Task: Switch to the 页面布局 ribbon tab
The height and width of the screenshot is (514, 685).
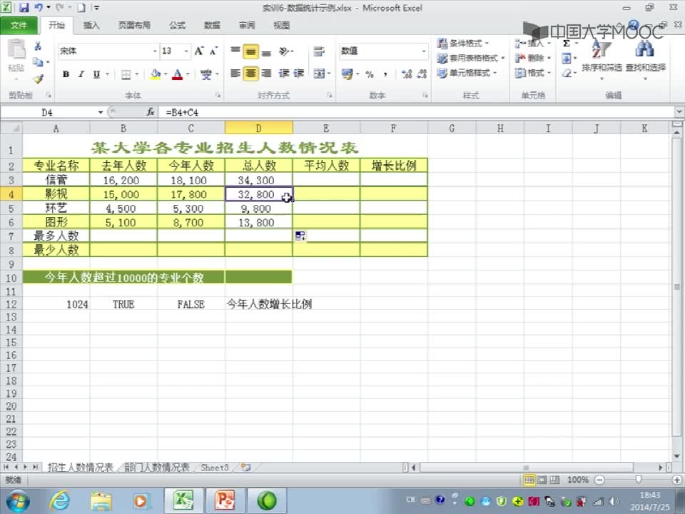Action: pos(134,26)
